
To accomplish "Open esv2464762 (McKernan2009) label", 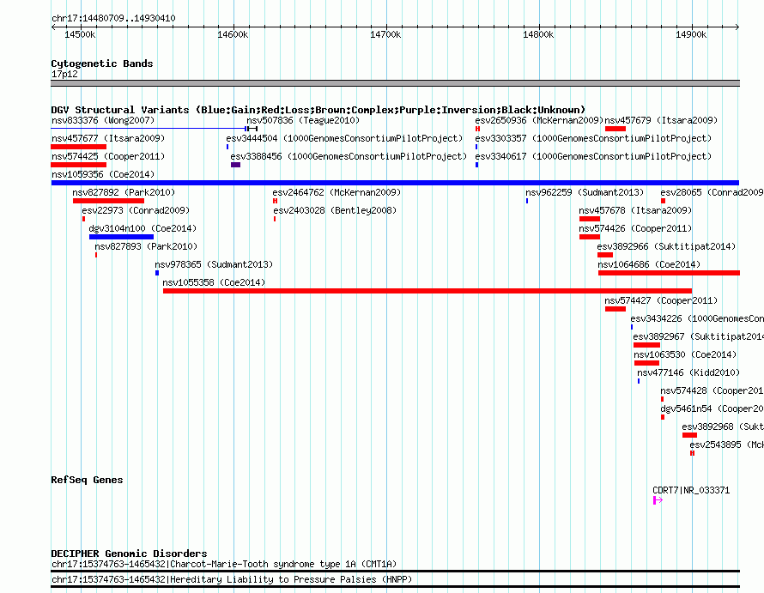I will (337, 192).
